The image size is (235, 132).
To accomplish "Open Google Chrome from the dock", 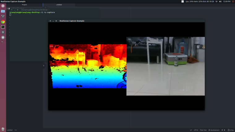I will 3,22.
